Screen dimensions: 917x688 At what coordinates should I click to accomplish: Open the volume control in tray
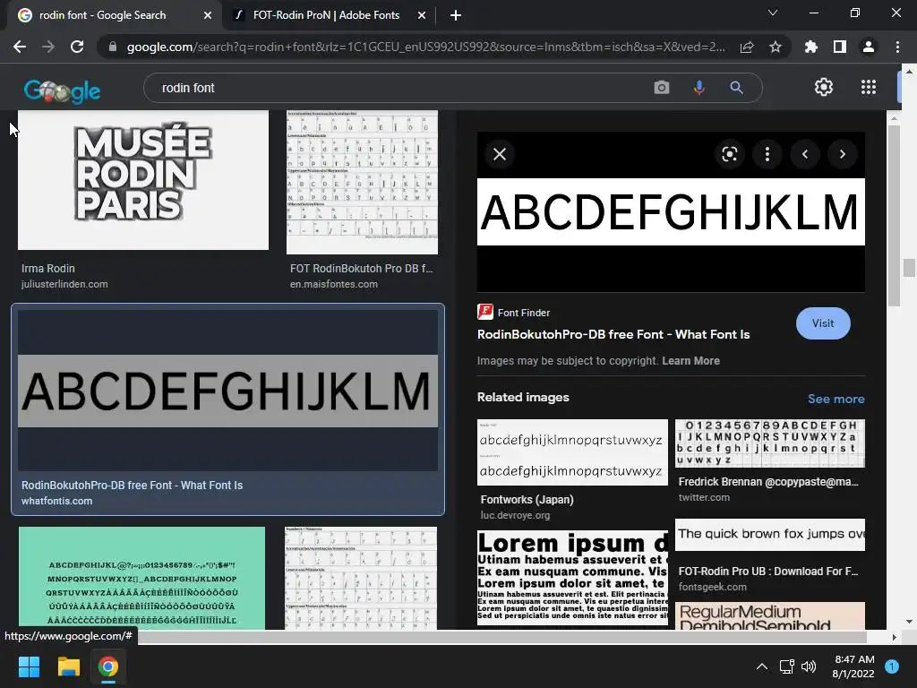[x=809, y=666]
